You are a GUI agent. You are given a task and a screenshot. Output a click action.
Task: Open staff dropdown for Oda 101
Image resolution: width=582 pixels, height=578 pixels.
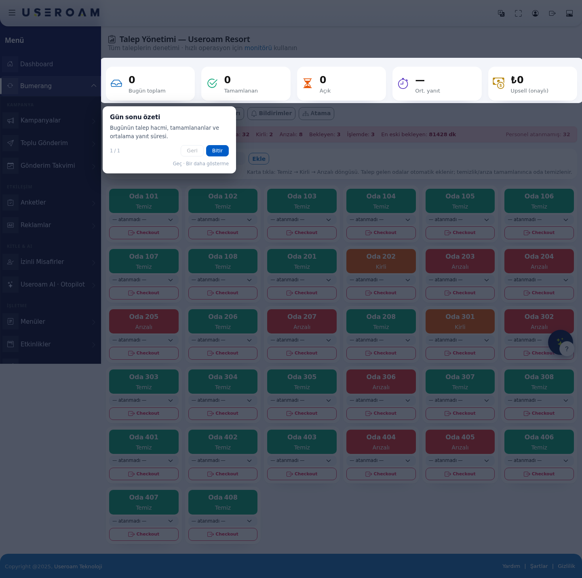144,219
